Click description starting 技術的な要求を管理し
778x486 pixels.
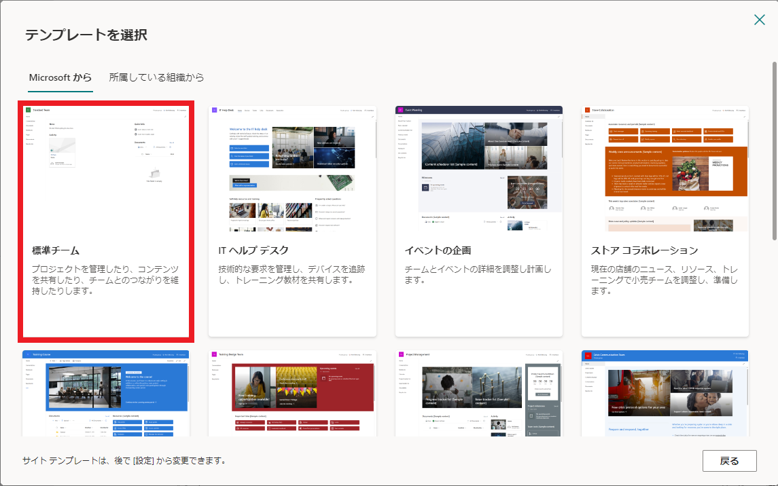click(291, 274)
